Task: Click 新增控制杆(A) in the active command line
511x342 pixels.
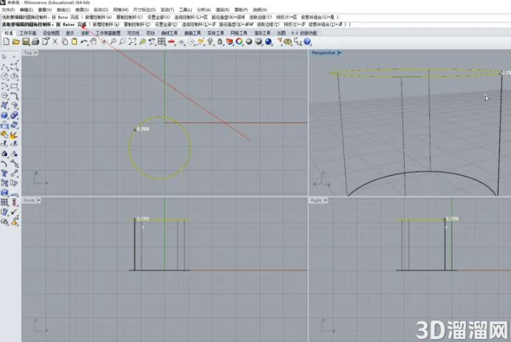Action: [106, 24]
